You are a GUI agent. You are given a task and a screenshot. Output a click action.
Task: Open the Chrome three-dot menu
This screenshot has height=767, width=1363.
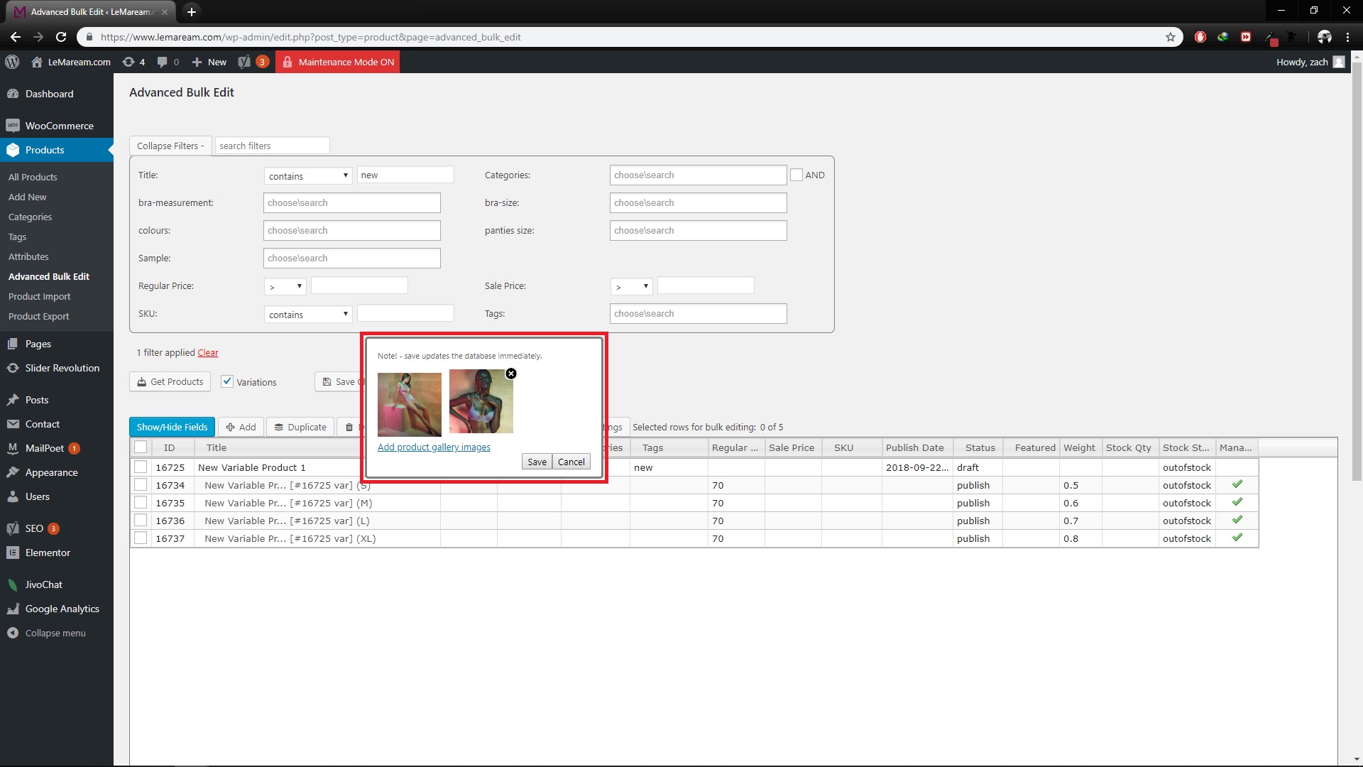[x=1347, y=37]
